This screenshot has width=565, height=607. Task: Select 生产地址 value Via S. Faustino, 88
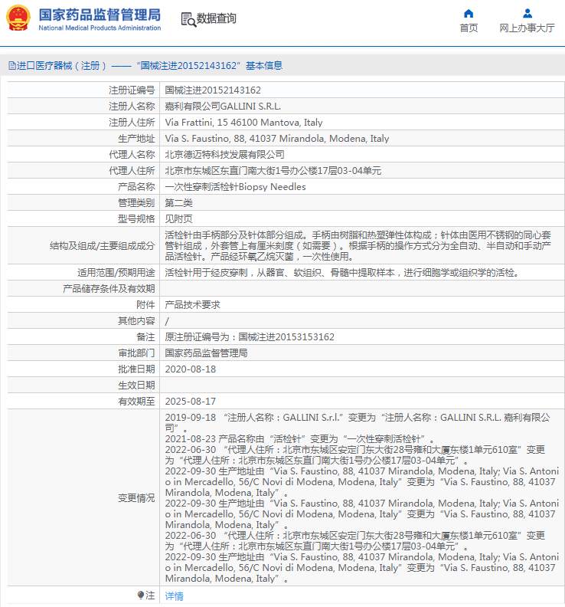(277, 139)
